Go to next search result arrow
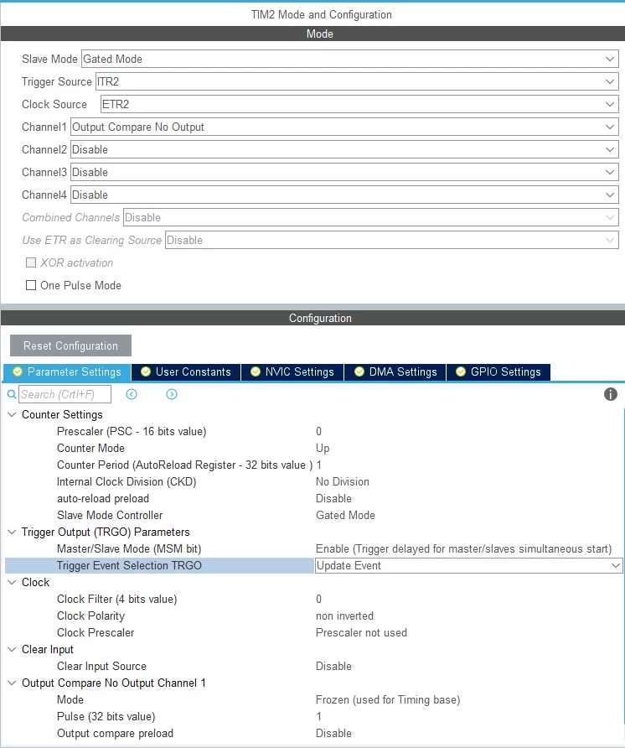Screen dimensions: 625x748 [172, 394]
